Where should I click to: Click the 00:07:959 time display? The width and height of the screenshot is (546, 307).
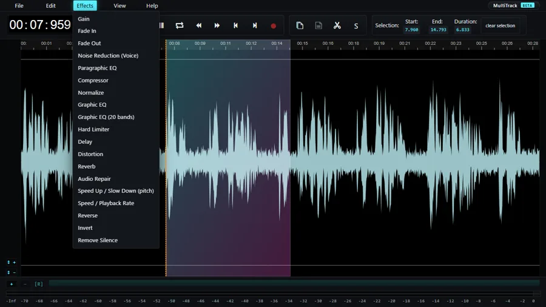[x=40, y=25]
